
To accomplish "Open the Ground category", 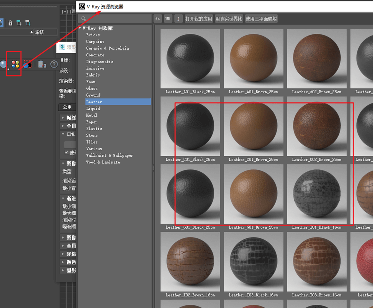I will tap(93, 95).
